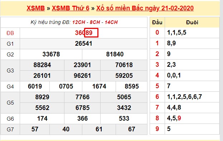Select G3 number 96261

[82, 76]
